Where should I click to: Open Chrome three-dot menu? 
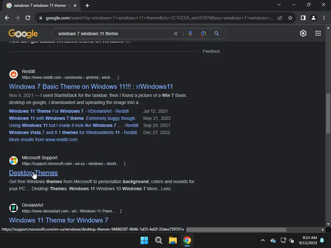pyautogui.click(x=324, y=18)
